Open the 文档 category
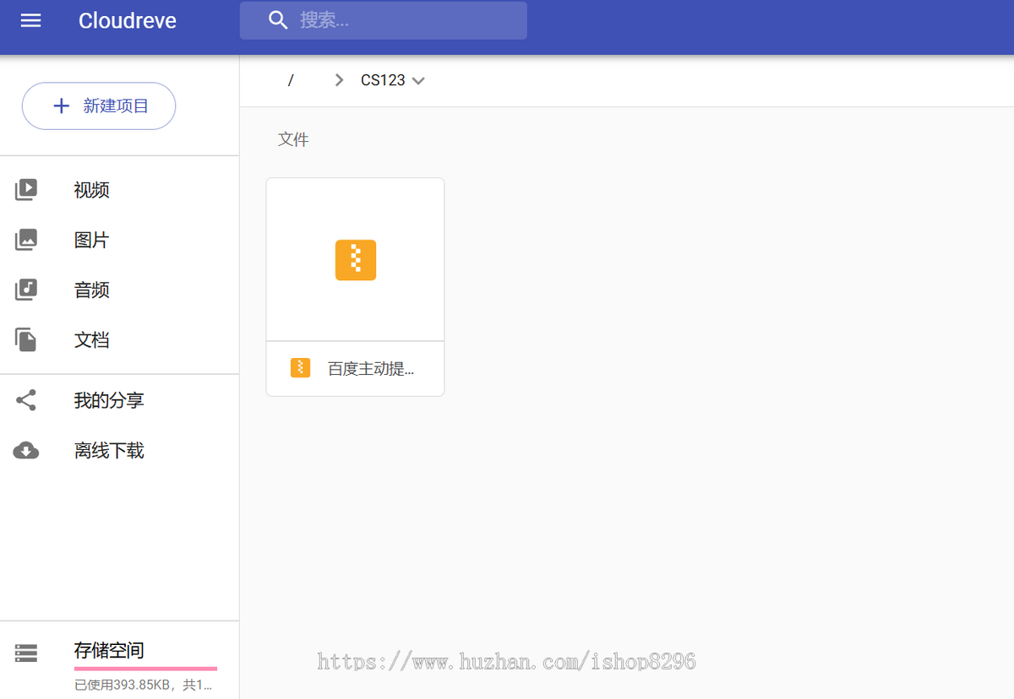The width and height of the screenshot is (1014, 699). (91, 340)
